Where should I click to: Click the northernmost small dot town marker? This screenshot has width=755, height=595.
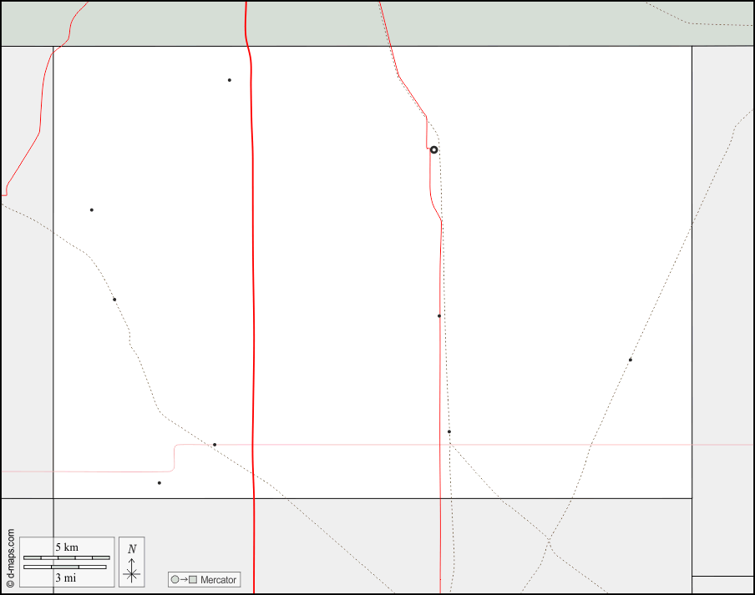(230, 80)
